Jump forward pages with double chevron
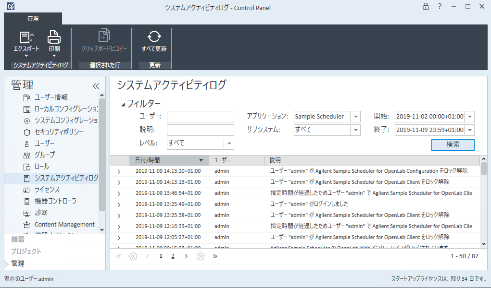491x288 pixels. tap(215, 256)
